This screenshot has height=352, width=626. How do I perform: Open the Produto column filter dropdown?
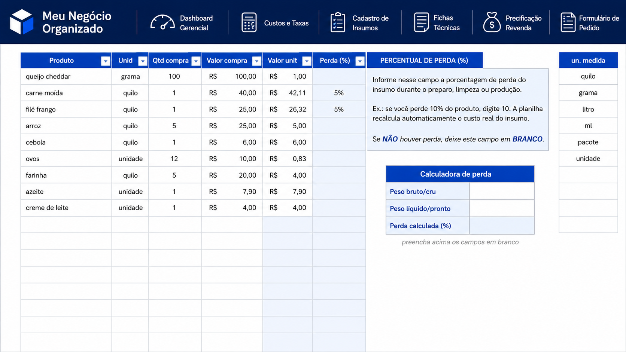pos(106,61)
